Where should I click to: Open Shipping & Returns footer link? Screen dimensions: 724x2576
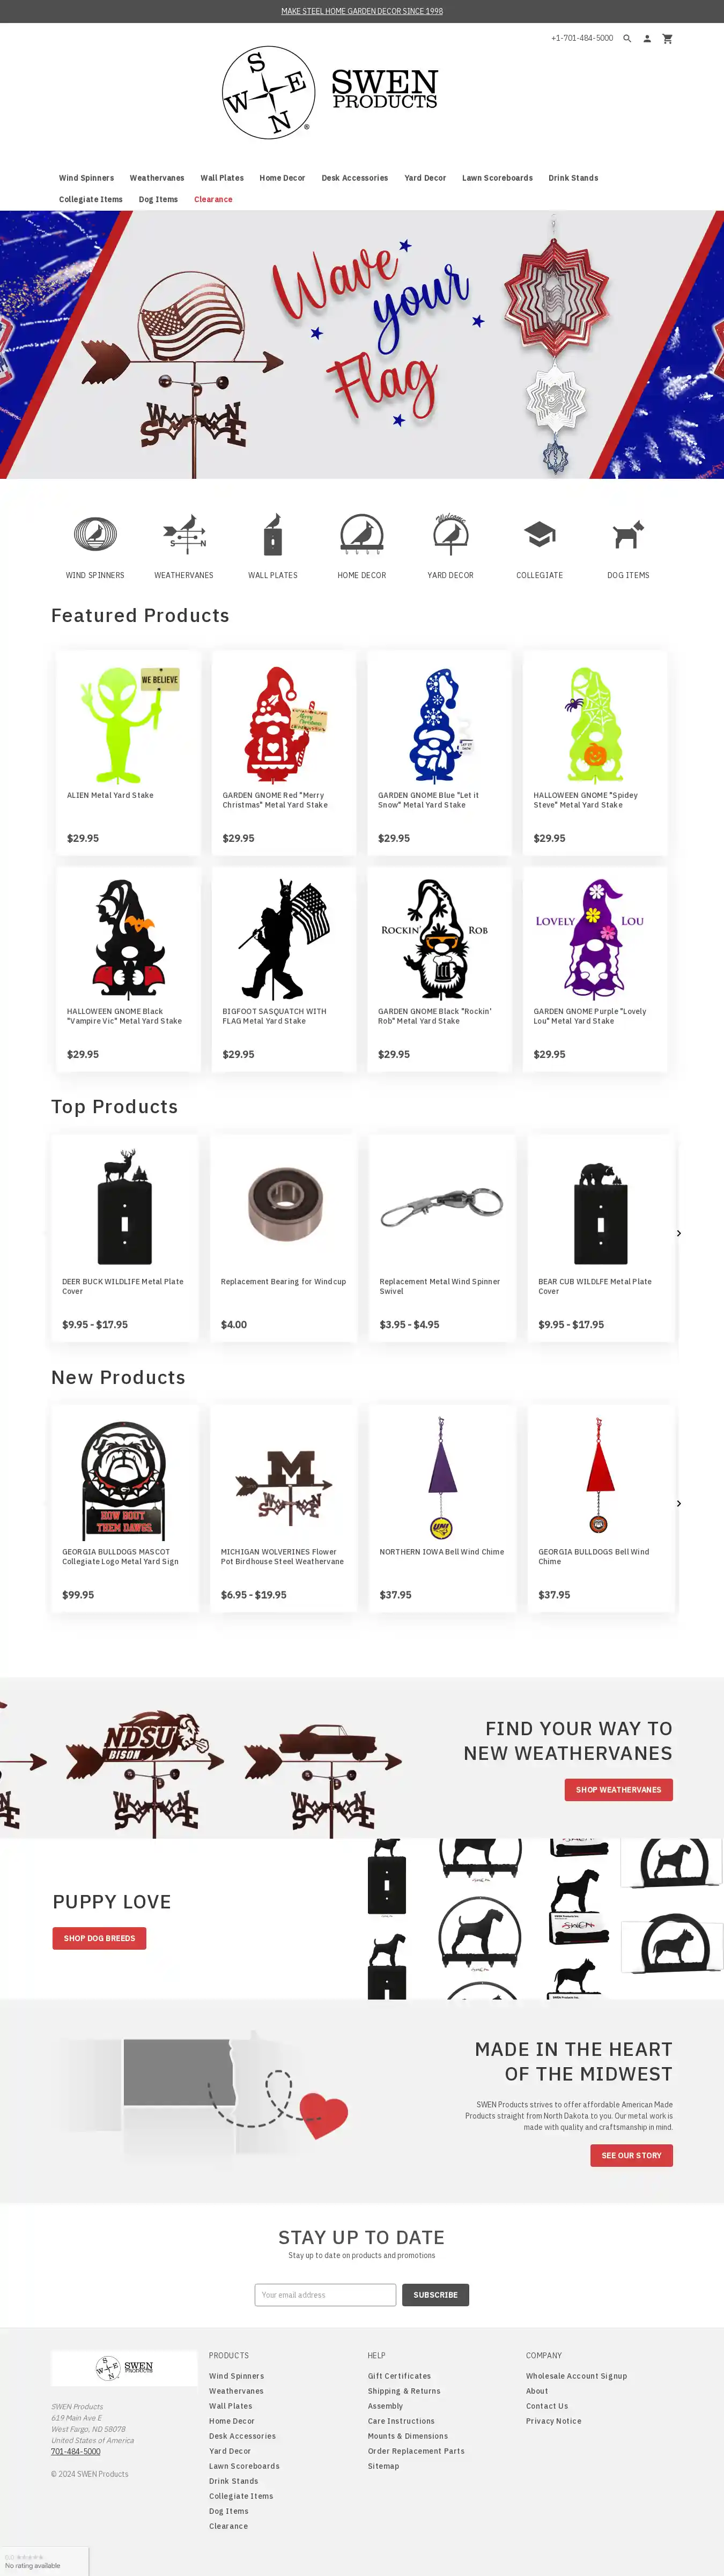click(x=404, y=2391)
